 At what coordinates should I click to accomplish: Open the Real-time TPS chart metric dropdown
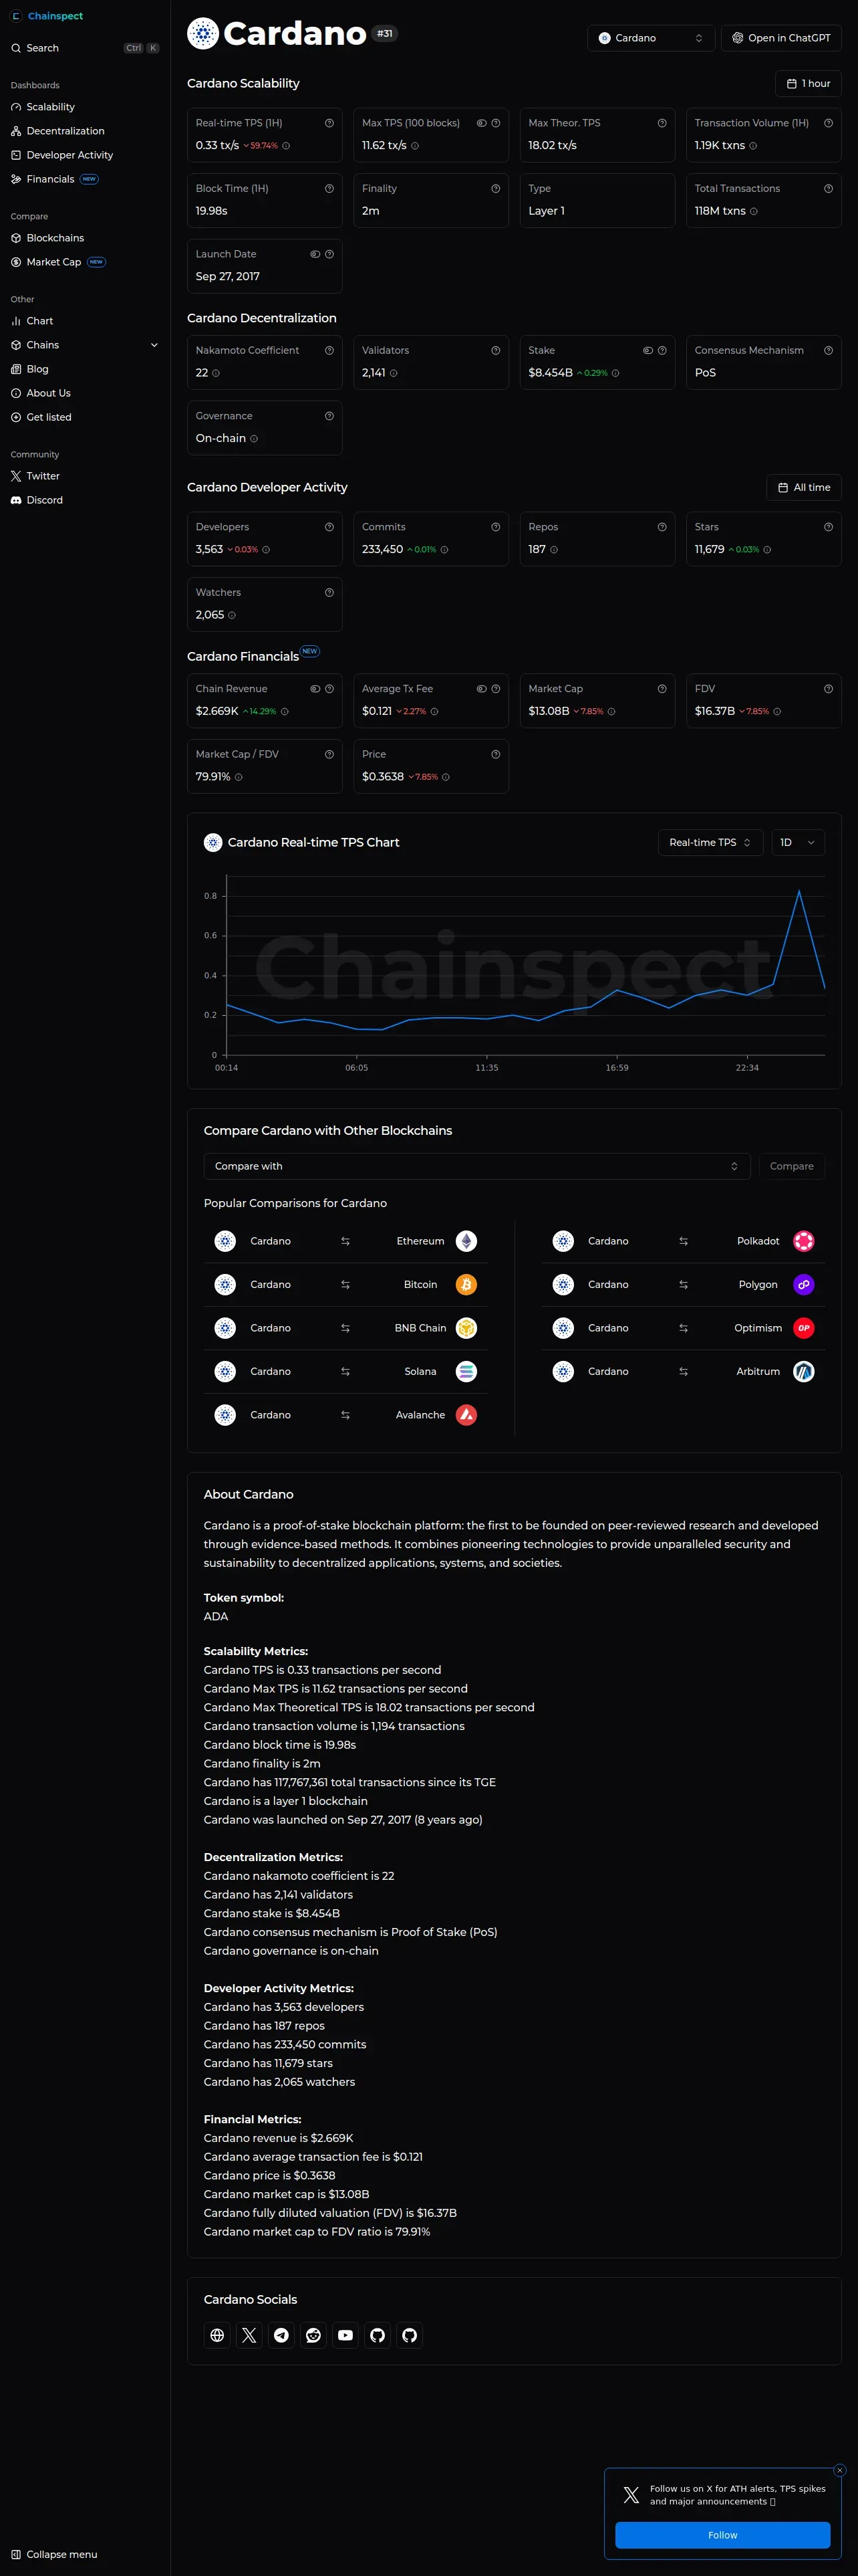[710, 843]
